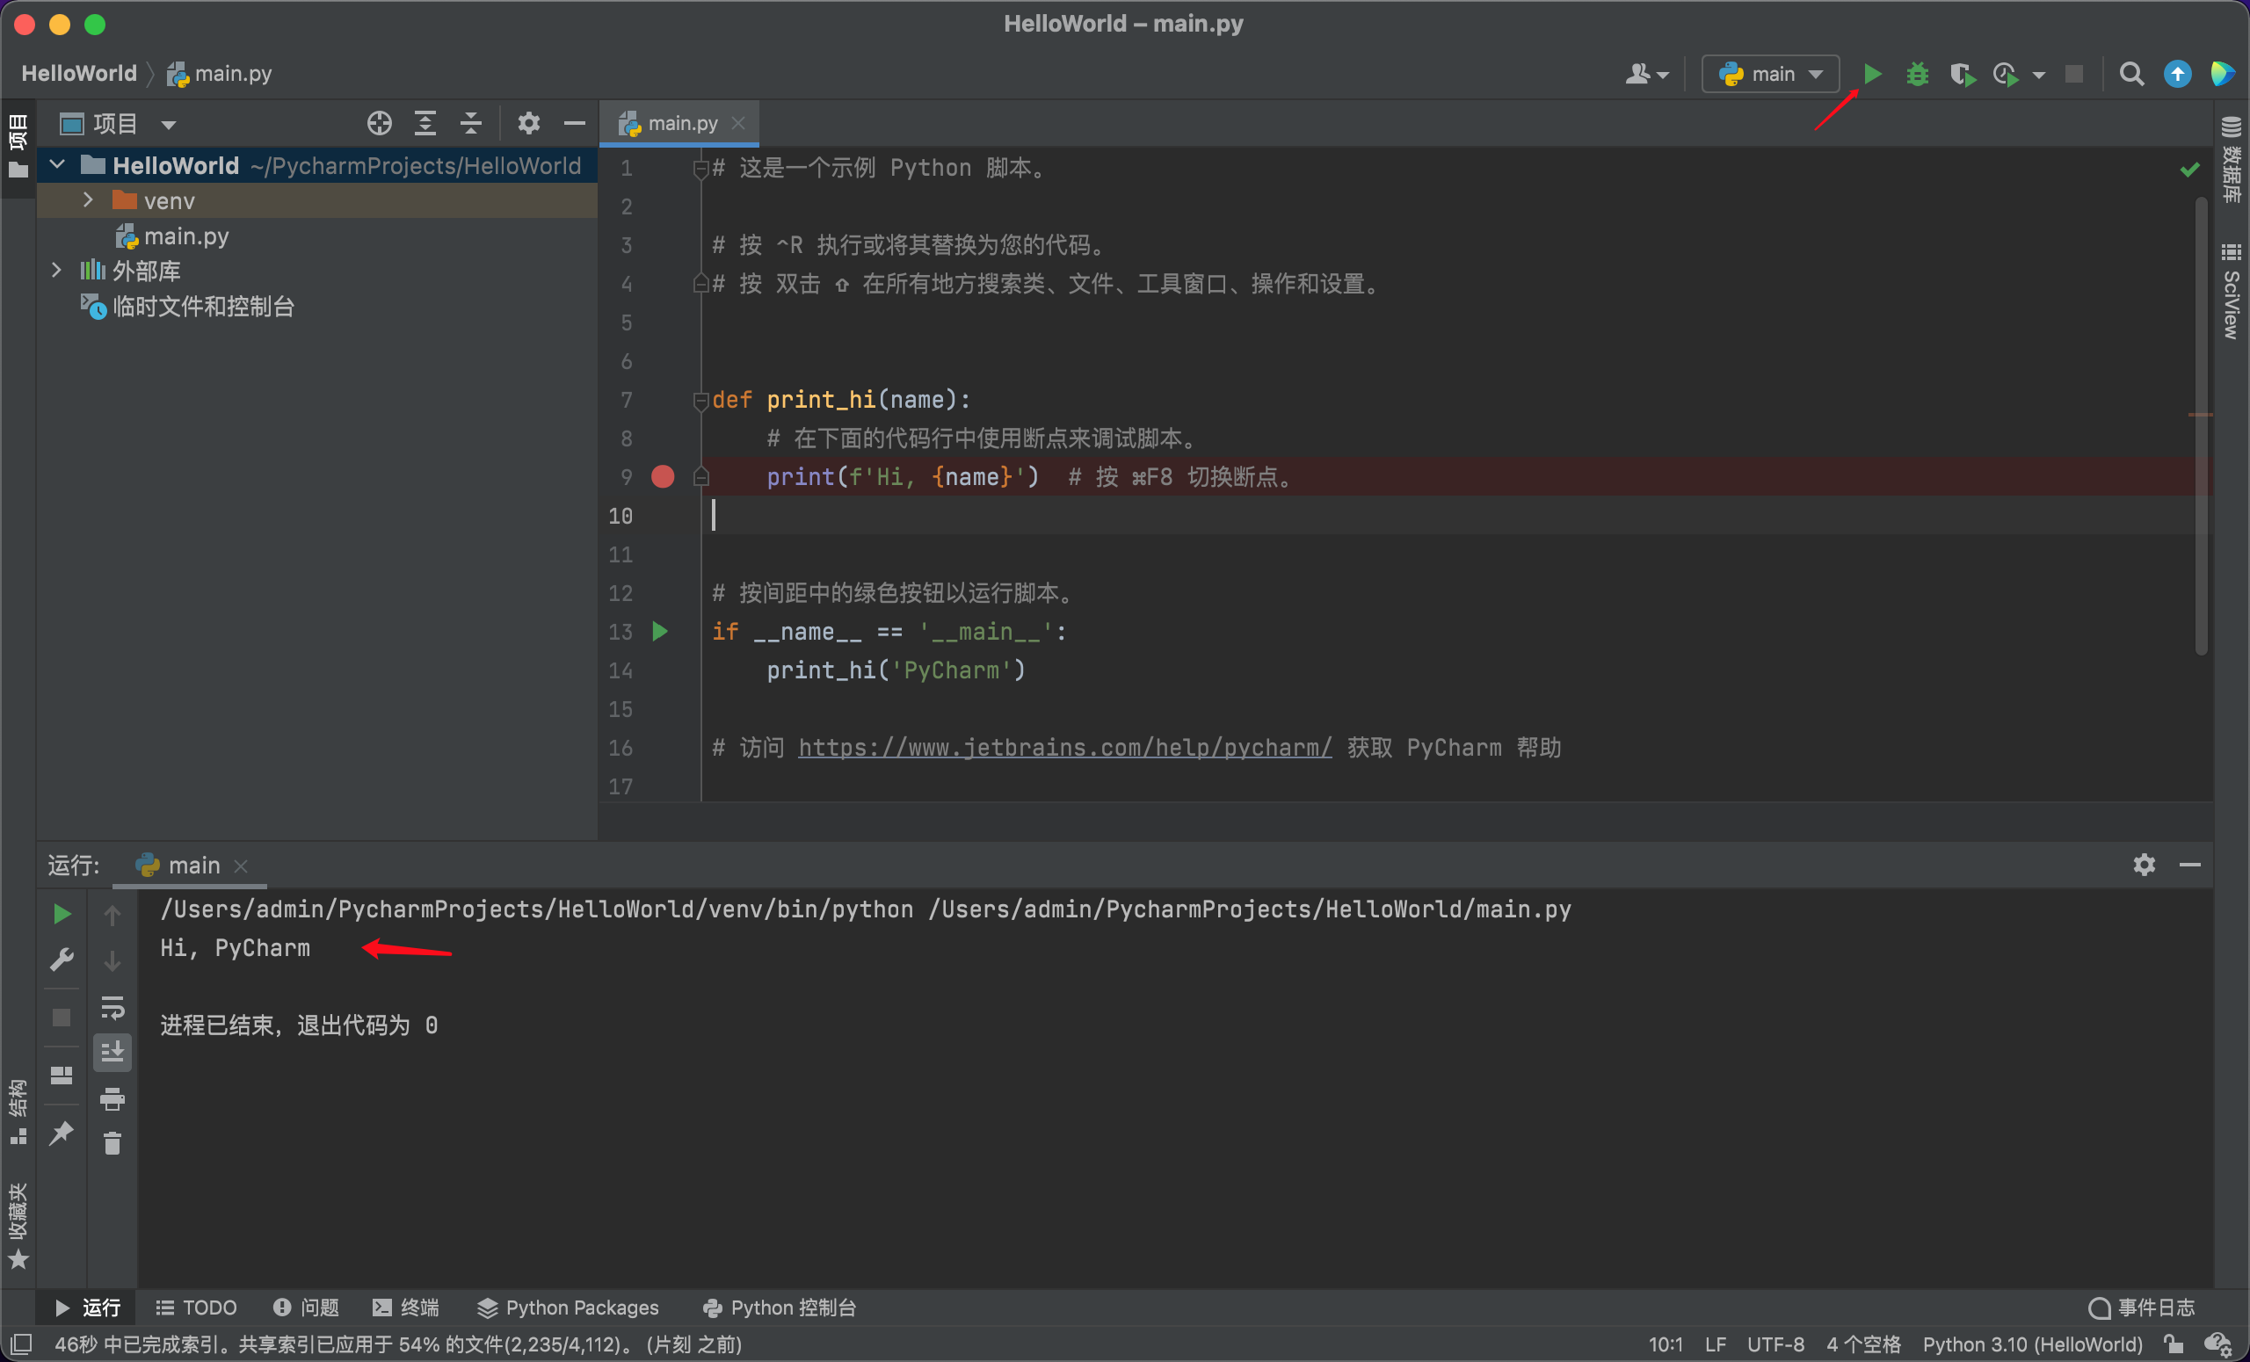2250x1362 pixels.
Task: Open the 终端 terminal tab
Action: 405,1308
